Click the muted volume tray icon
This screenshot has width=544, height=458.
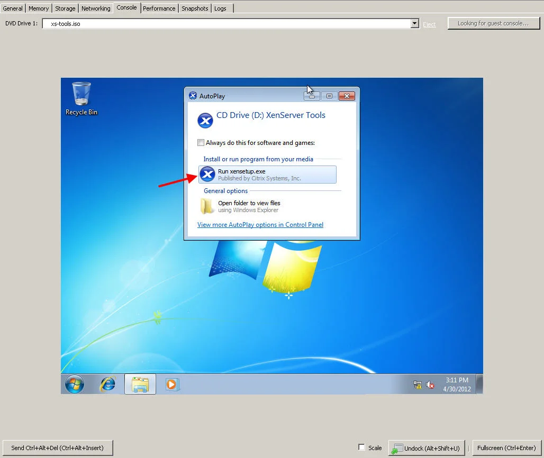tap(430, 384)
